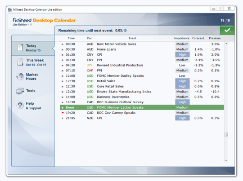Screen dimensions: 243x181
Task: Select the Core Retail Sales event
Action: (142, 86)
